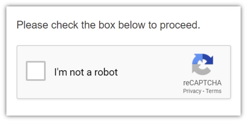Click the "I'm not a robot" label text
247x122 pixels.
click(x=86, y=72)
